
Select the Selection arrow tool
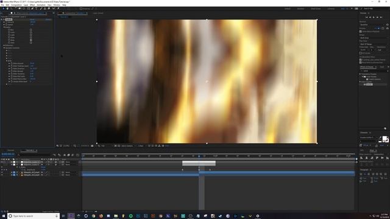pos(4,9)
